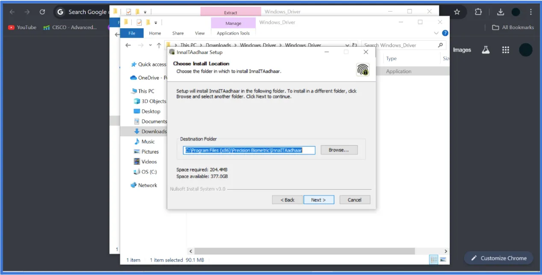542x275 pixels.
Task: Go up one folder level in Explorer
Action: point(159,45)
